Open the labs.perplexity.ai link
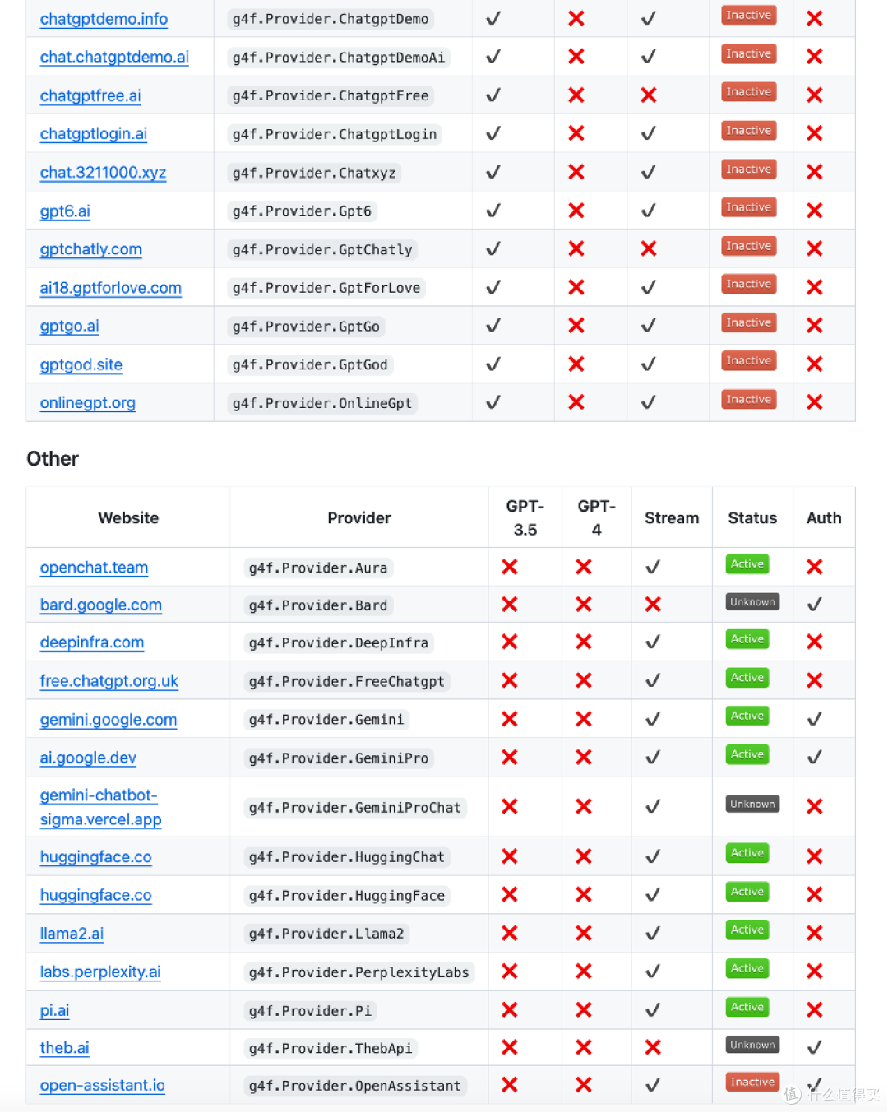Viewport: 888px width, 1113px height. click(x=100, y=972)
